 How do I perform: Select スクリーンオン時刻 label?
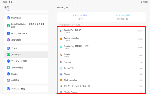[122, 15]
